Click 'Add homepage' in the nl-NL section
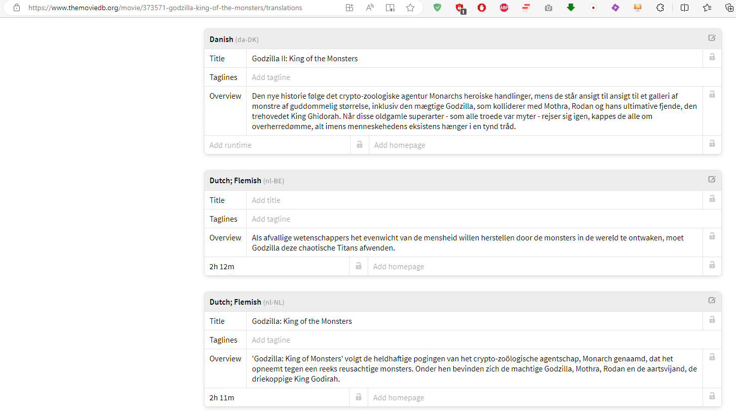736x416 pixels. (399, 398)
